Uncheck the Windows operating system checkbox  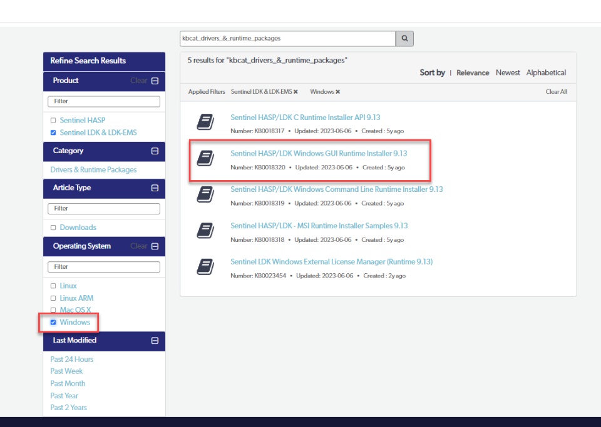click(53, 323)
